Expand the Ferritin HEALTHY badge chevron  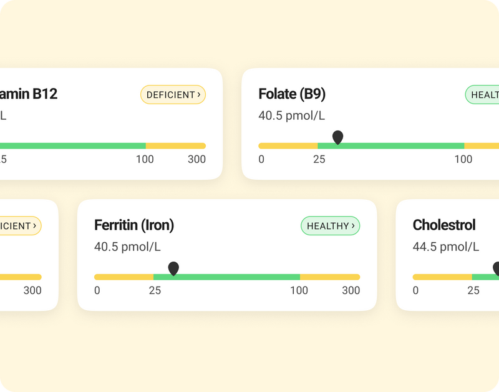pyautogui.click(x=353, y=226)
